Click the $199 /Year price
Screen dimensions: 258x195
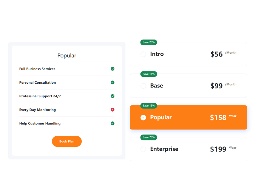coord(223,149)
